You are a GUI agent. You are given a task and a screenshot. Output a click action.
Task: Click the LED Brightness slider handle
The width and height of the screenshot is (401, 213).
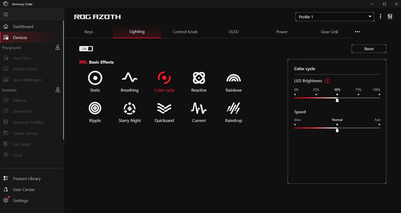(337, 100)
